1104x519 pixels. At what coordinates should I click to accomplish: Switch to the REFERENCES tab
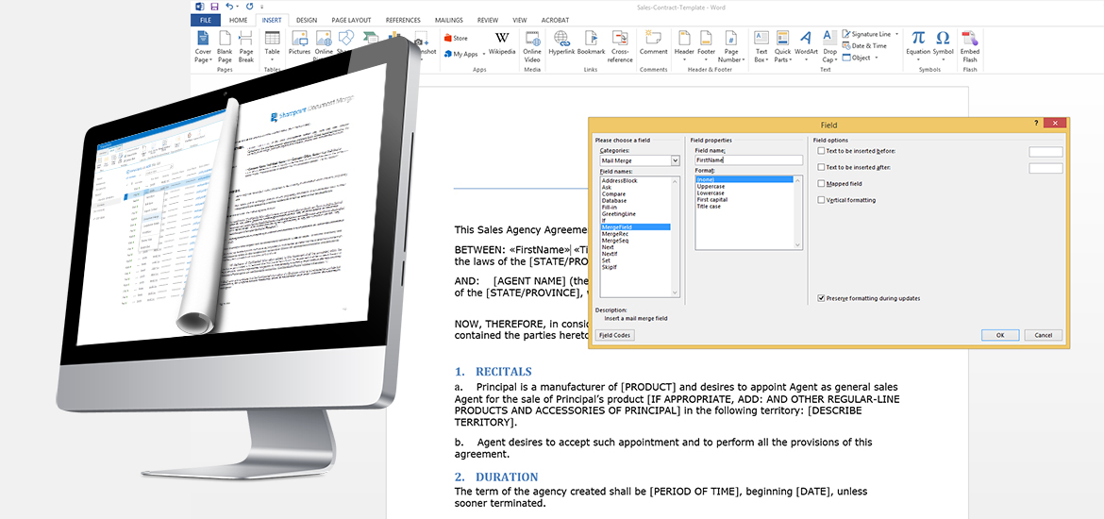click(x=403, y=21)
